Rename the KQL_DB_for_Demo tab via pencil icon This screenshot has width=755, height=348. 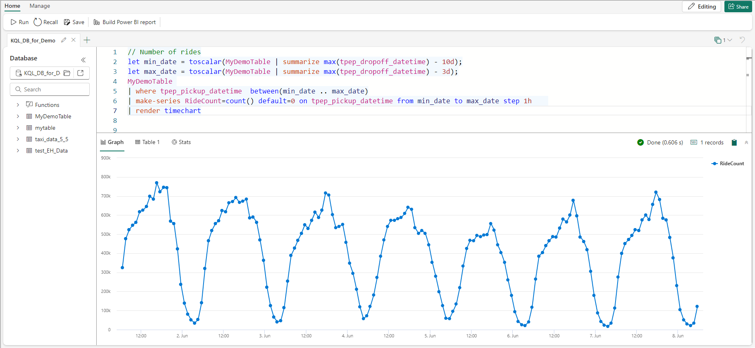[64, 40]
